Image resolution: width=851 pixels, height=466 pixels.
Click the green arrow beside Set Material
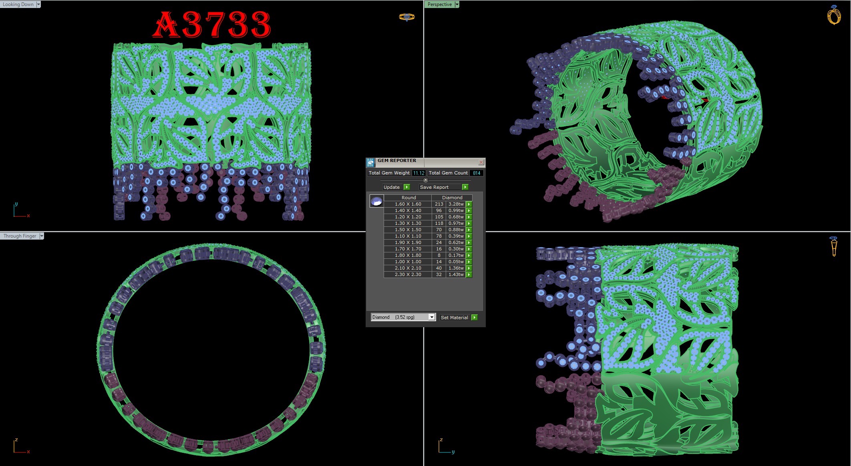[x=475, y=318]
